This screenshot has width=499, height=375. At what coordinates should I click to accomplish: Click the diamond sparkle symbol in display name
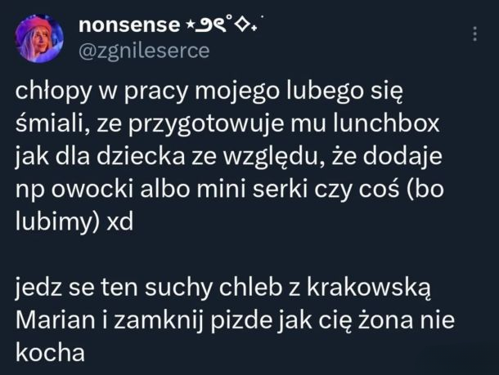(x=244, y=26)
